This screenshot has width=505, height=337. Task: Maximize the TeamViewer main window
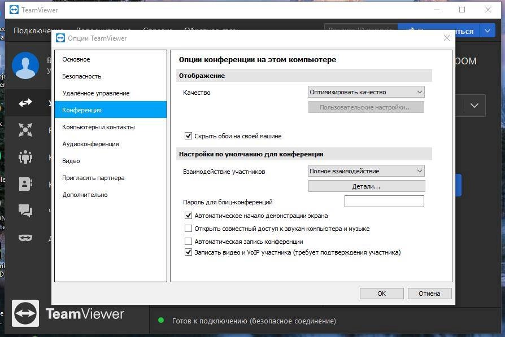tap(462, 10)
